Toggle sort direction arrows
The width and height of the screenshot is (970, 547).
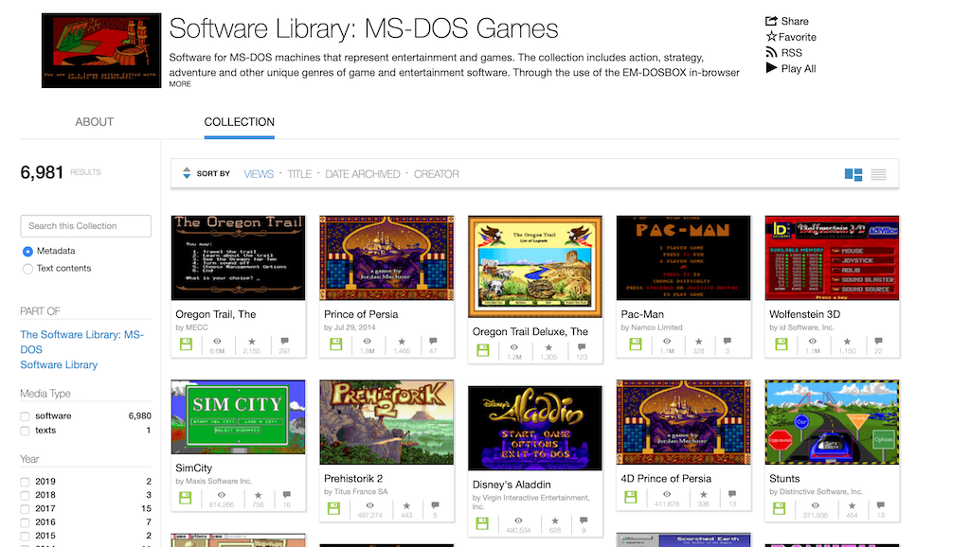(x=187, y=174)
